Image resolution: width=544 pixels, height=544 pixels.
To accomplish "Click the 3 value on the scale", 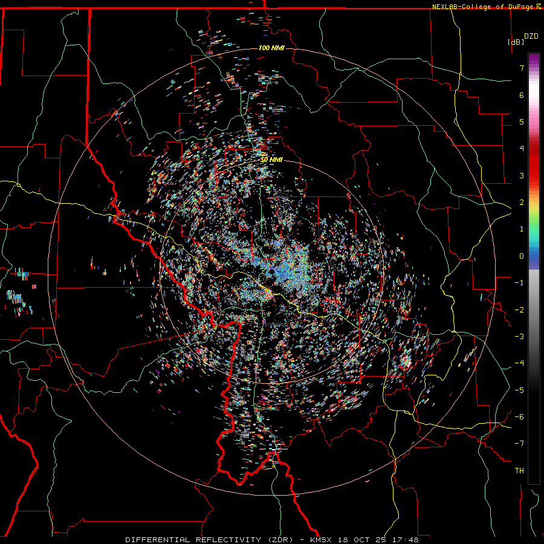I will [x=522, y=175].
